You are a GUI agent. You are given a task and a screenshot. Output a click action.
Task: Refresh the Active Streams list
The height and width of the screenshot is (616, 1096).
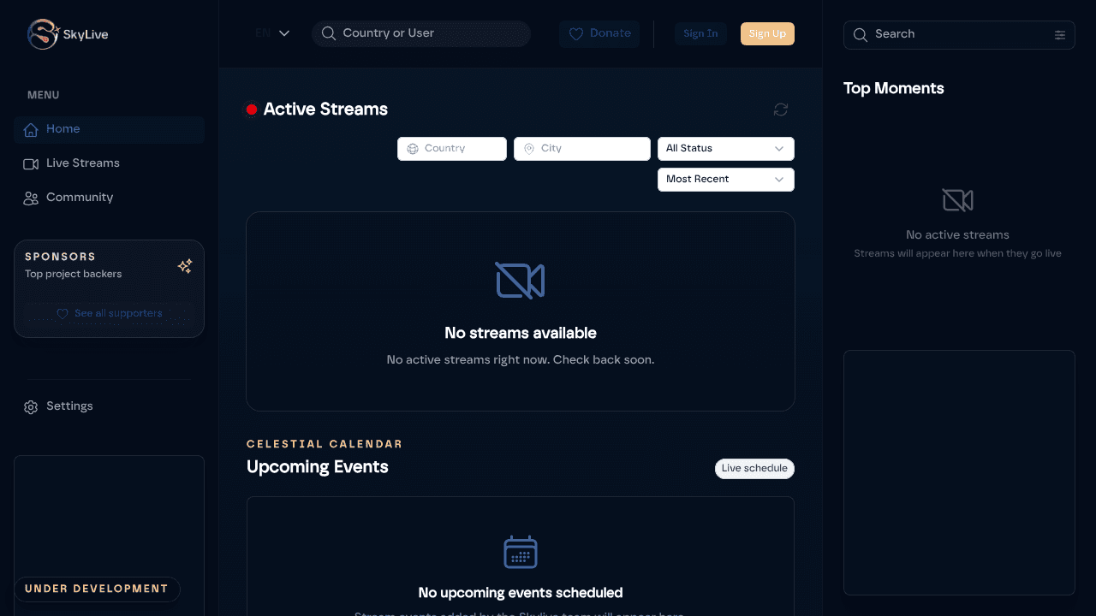[x=781, y=110]
